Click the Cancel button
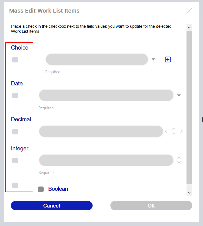Screen dimensions: 203x226 pos(52,206)
